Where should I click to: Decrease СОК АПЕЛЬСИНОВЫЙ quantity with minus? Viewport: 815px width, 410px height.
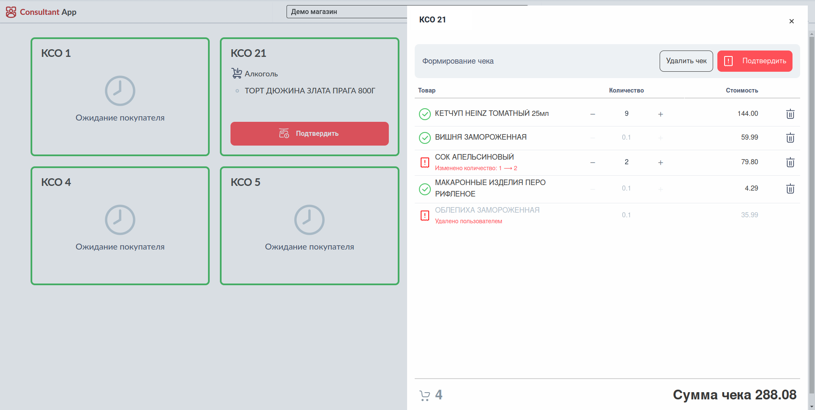(x=593, y=162)
